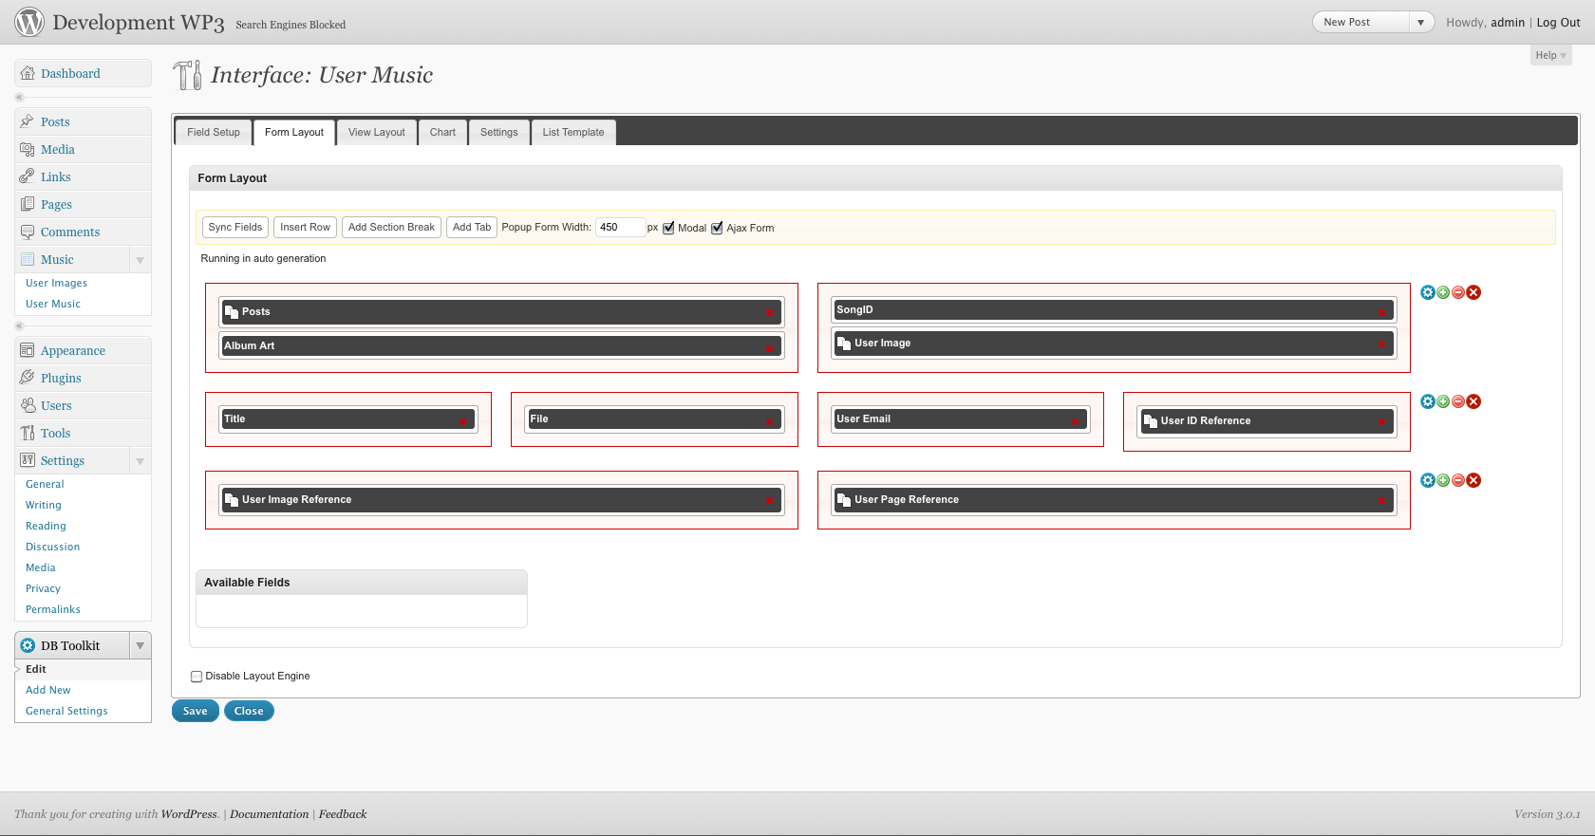Open the settings gear beside User ID Reference row
Image resolution: width=1595 pixels, height=836 pixels.
pos(1428,401)
